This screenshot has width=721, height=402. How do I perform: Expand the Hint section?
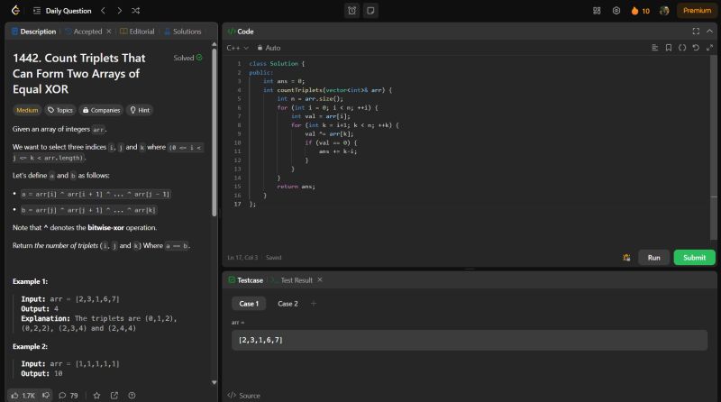140,110
